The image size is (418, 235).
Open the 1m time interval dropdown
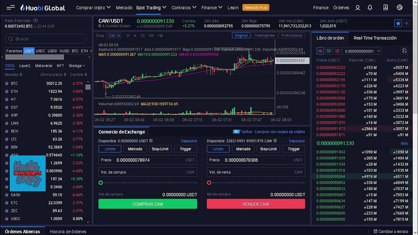(x=114, y=36)
